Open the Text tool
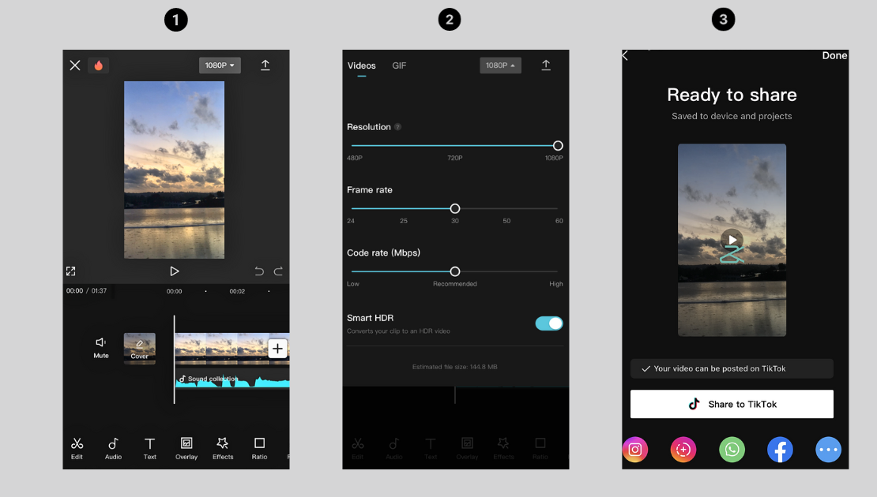877x497 pixels. [150, 448]
